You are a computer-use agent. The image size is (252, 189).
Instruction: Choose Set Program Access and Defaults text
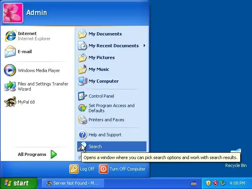coord(111,108)
